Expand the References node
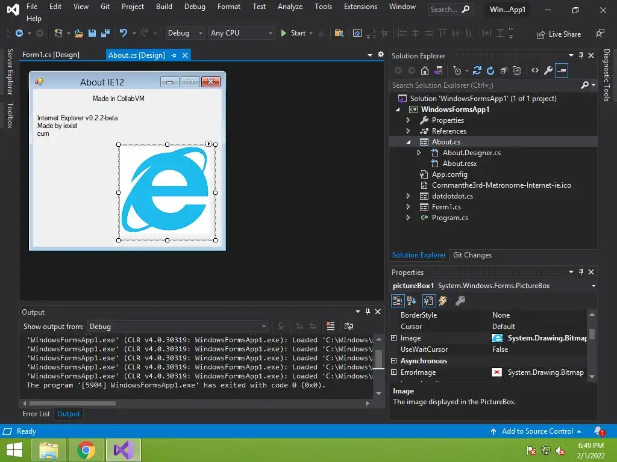This screenshot has width=617, height=462. 408,131
